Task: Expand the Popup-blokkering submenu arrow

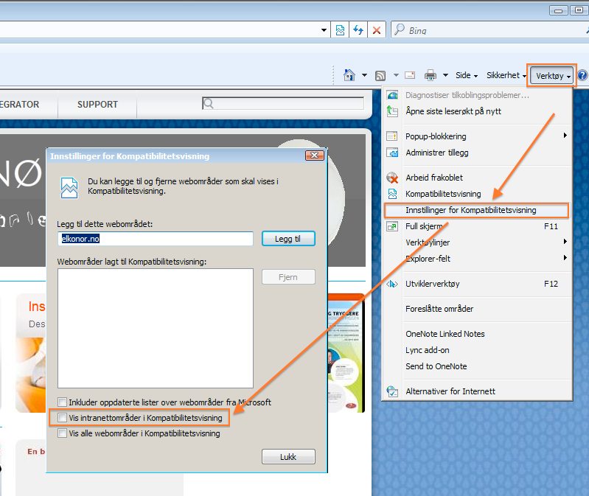Action: [565, 135]
